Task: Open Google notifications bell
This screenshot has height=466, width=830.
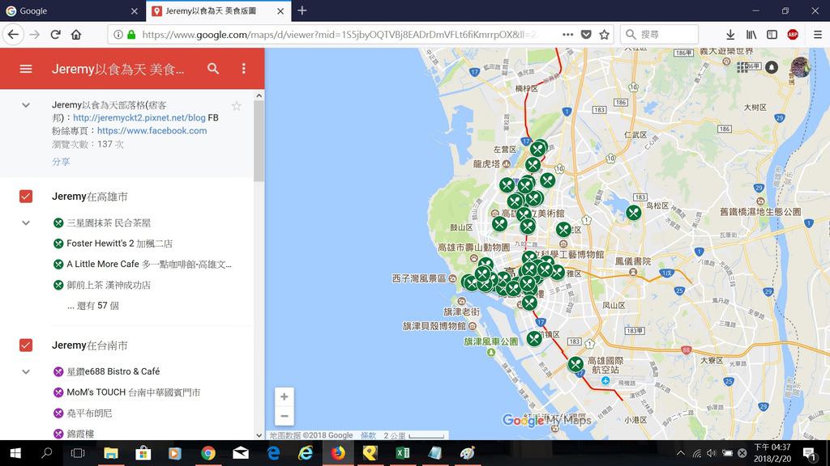Action: [x=772, y=67]
